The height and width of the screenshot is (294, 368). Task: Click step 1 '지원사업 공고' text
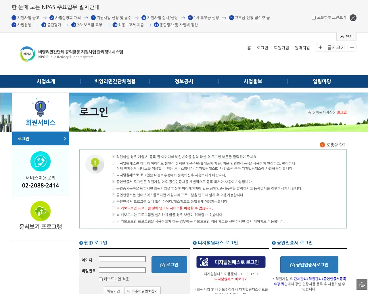click(x=28, y=18)
